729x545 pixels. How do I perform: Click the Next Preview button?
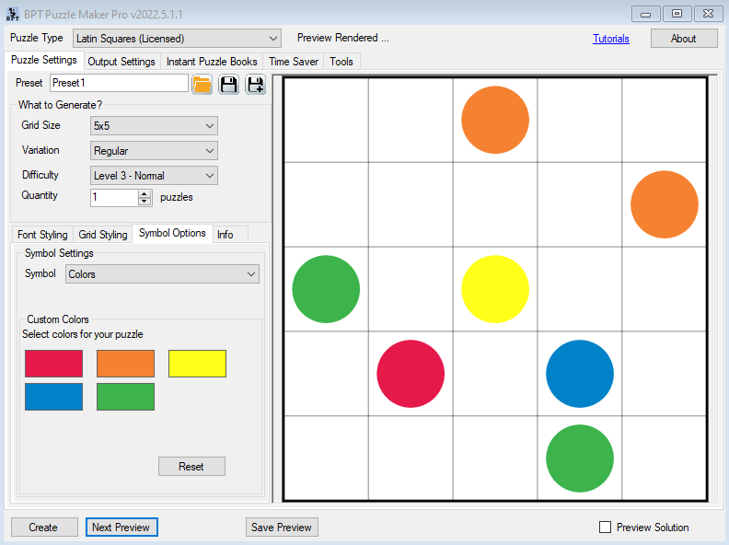pyautogui.click(x=121, y=528)
